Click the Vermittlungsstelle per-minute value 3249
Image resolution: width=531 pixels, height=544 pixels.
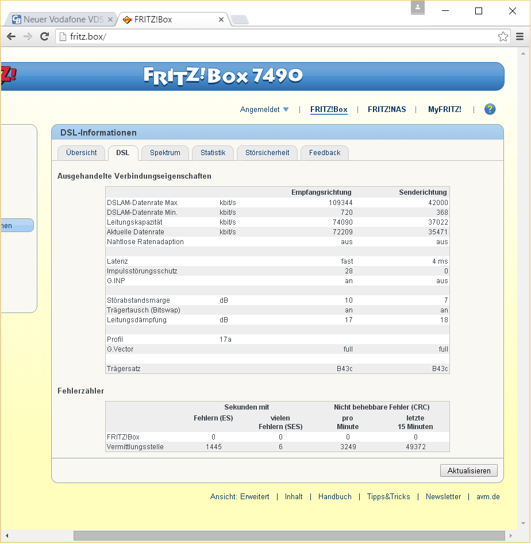click(x=348, y=447)
